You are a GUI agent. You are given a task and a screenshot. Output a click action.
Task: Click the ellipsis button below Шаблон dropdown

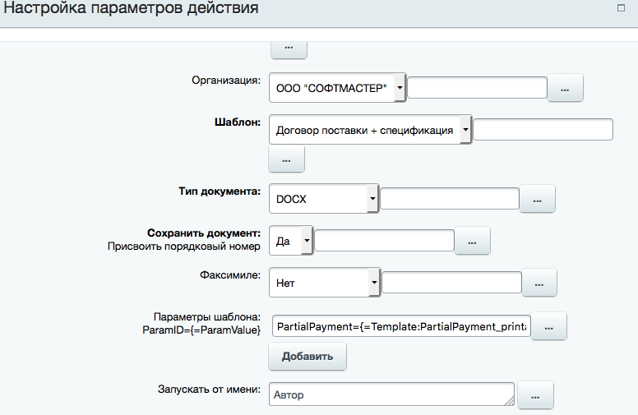(x=287, y=159)
